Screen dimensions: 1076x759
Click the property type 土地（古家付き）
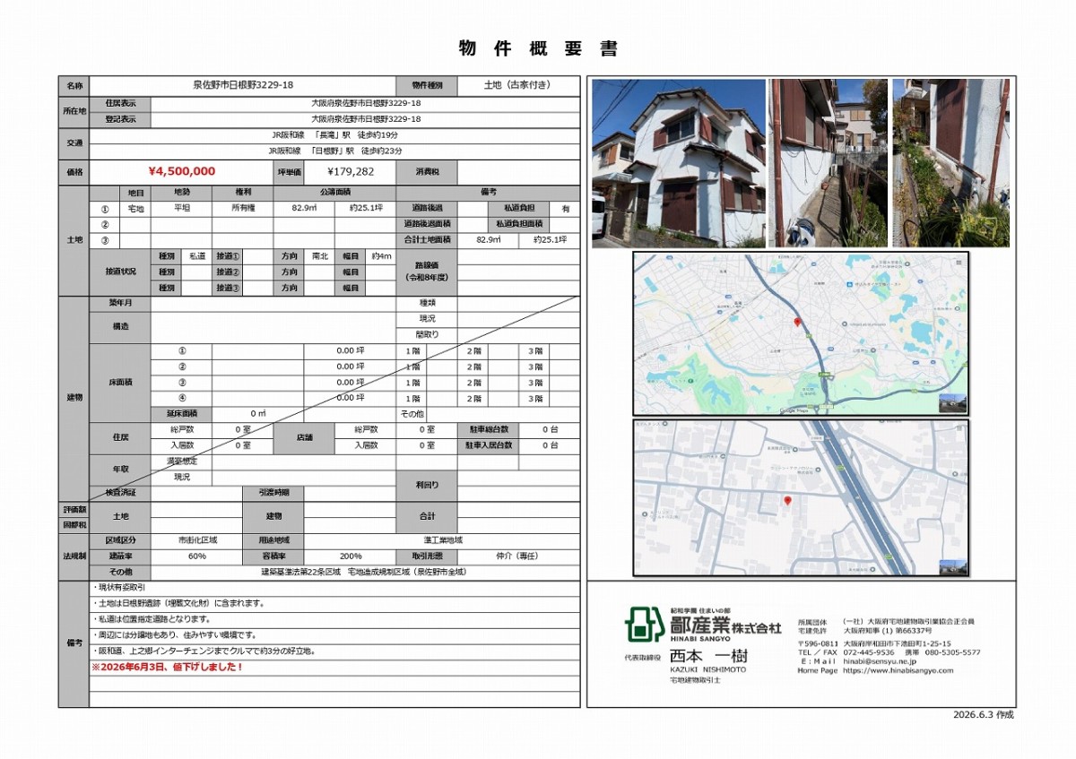click(x=517, y=85)
